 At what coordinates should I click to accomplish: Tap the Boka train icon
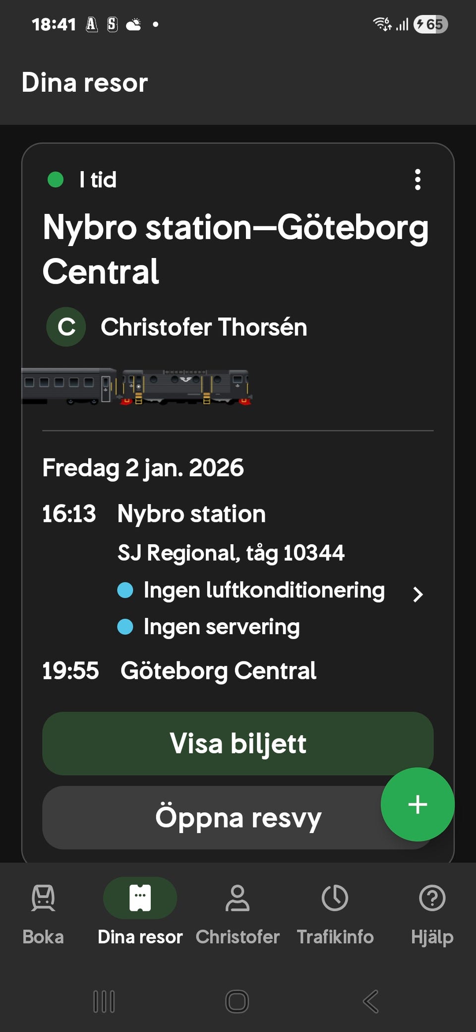43,898
